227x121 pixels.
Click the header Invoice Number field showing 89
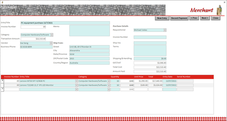[x=33, y=27]
